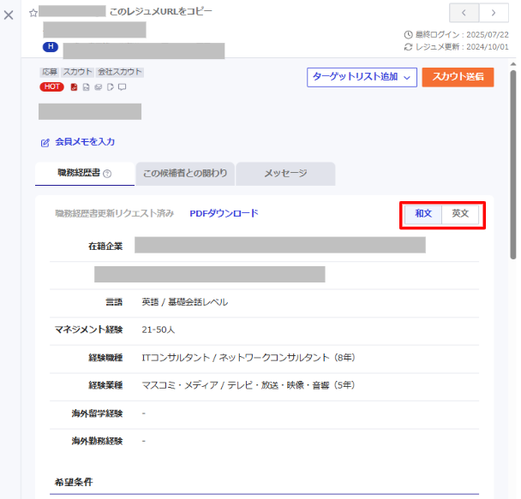Click the 希望条件 section heading
Image resolution: width=521 pixels, height=499 pixels.
pyautogui.click(x=74, y=483)
